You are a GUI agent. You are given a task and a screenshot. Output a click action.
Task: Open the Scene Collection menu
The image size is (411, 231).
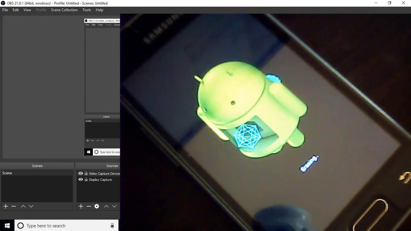64,10
